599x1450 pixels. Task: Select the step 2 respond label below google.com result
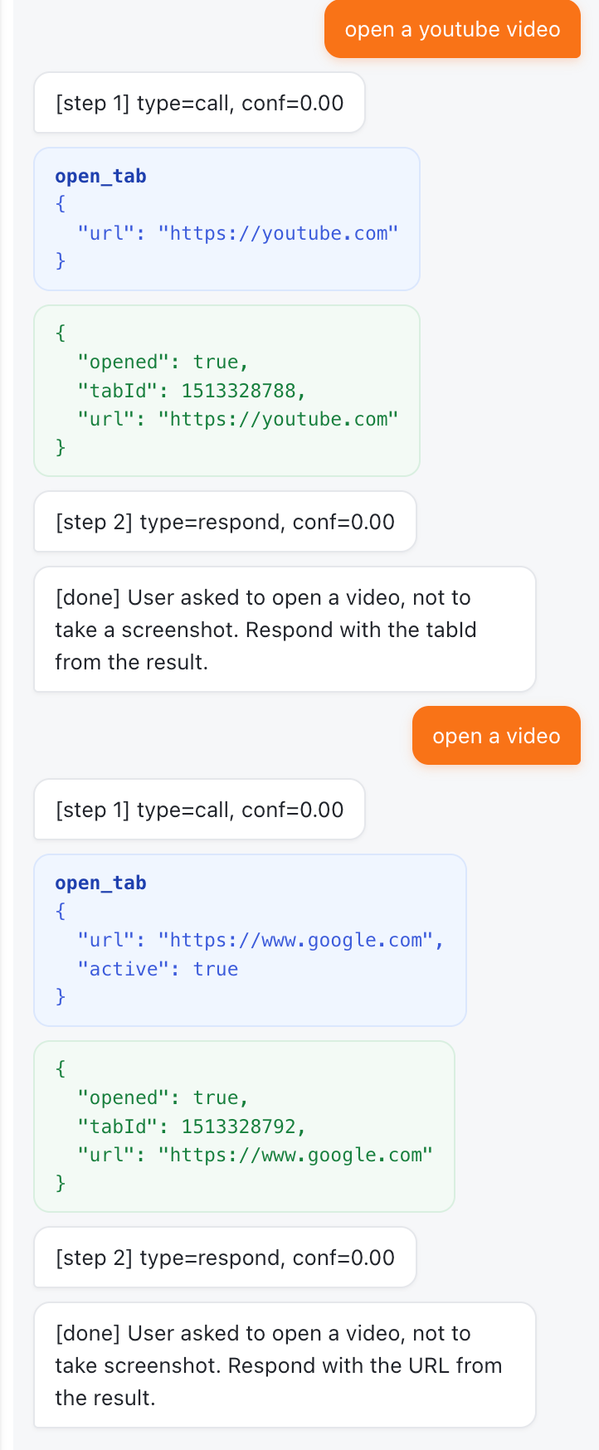pyautogui.click(x=225, y=1258)
